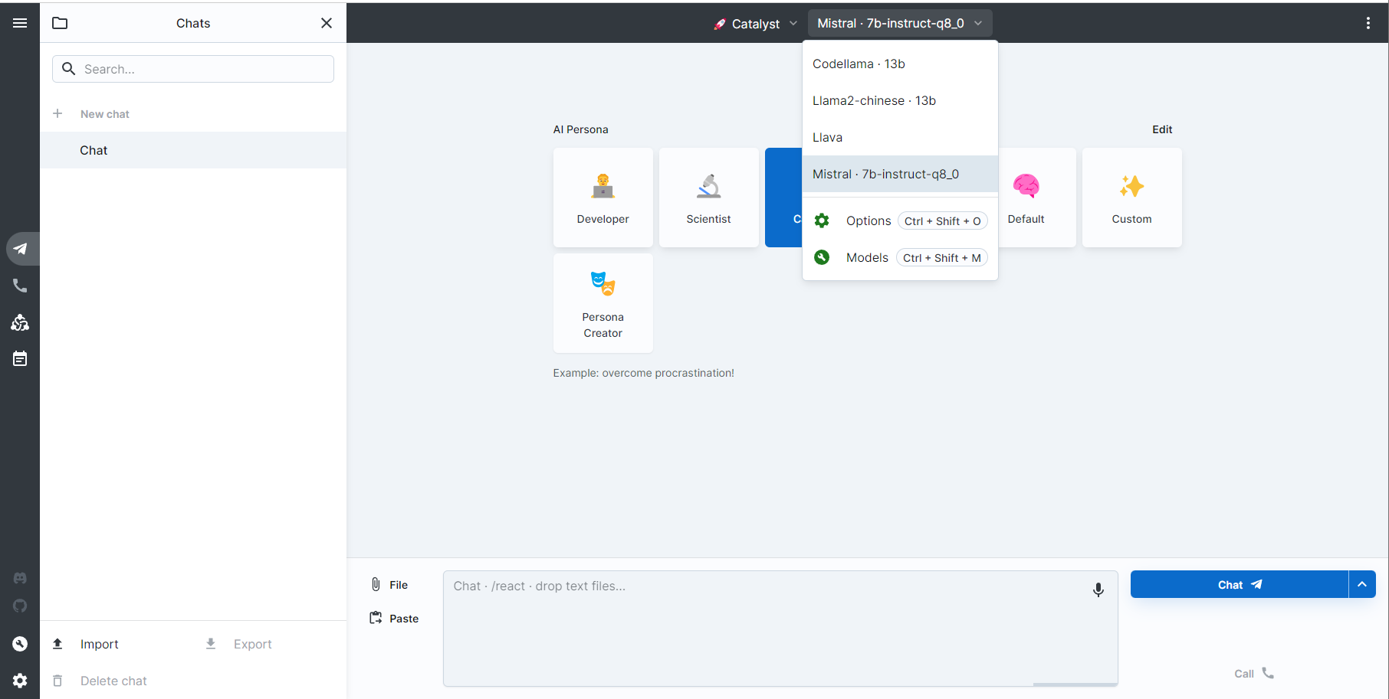
Task: Close the Chats drawer
Action: pos(327,23)
